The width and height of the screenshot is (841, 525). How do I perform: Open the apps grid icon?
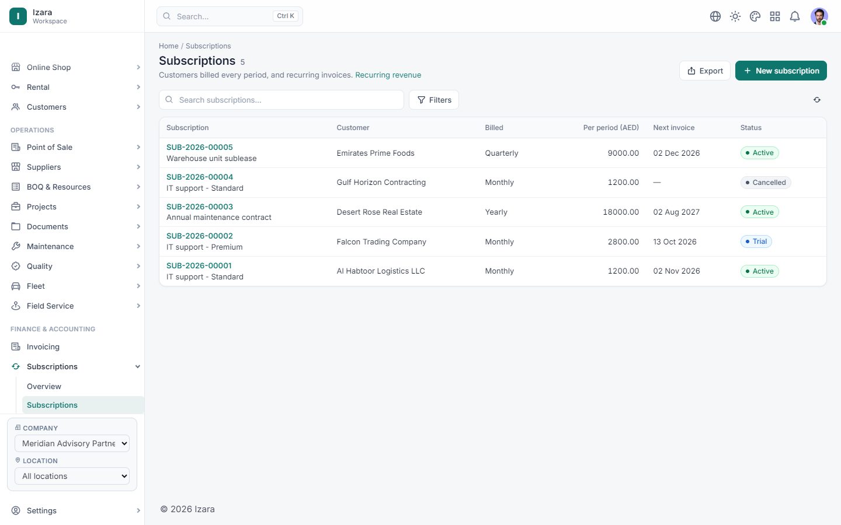775,16
